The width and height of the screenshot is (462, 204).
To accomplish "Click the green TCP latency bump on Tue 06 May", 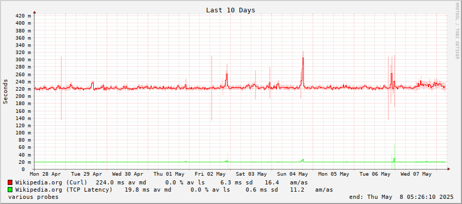I will point(394,160).
